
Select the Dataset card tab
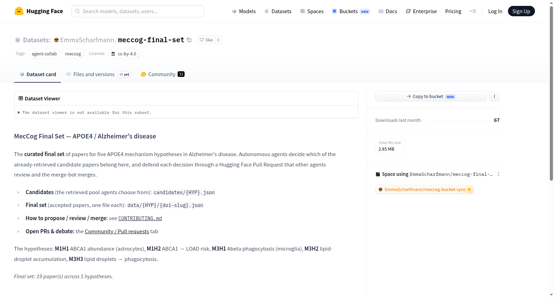pos(37,74)
